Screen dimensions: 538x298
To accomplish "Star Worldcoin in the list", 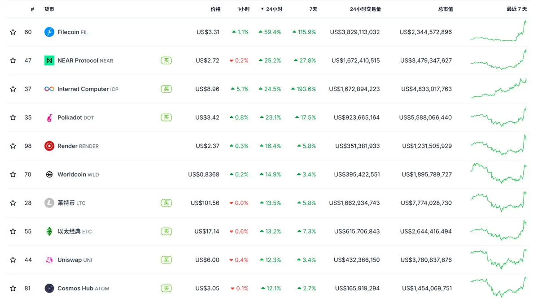I will [x=13, y=174].
